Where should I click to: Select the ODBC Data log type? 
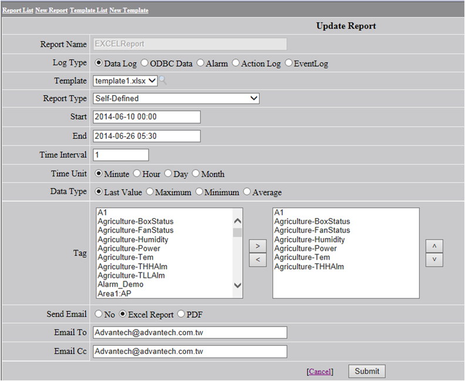point(144,63)
